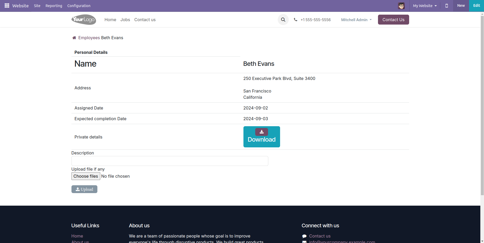
Task: Click the magnifier search icon
Action: tap(283, 20)
